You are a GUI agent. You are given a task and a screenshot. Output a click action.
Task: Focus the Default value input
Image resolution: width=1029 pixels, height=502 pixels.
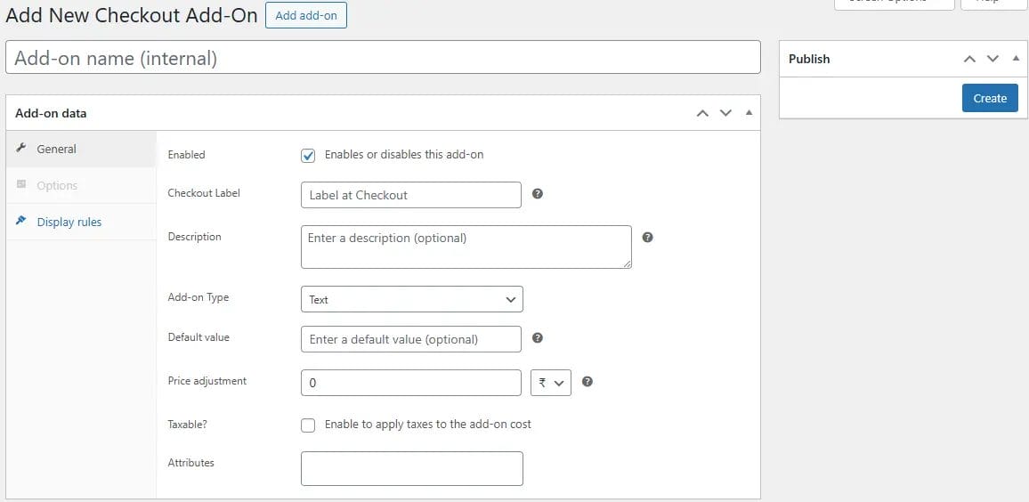point(411,339)
